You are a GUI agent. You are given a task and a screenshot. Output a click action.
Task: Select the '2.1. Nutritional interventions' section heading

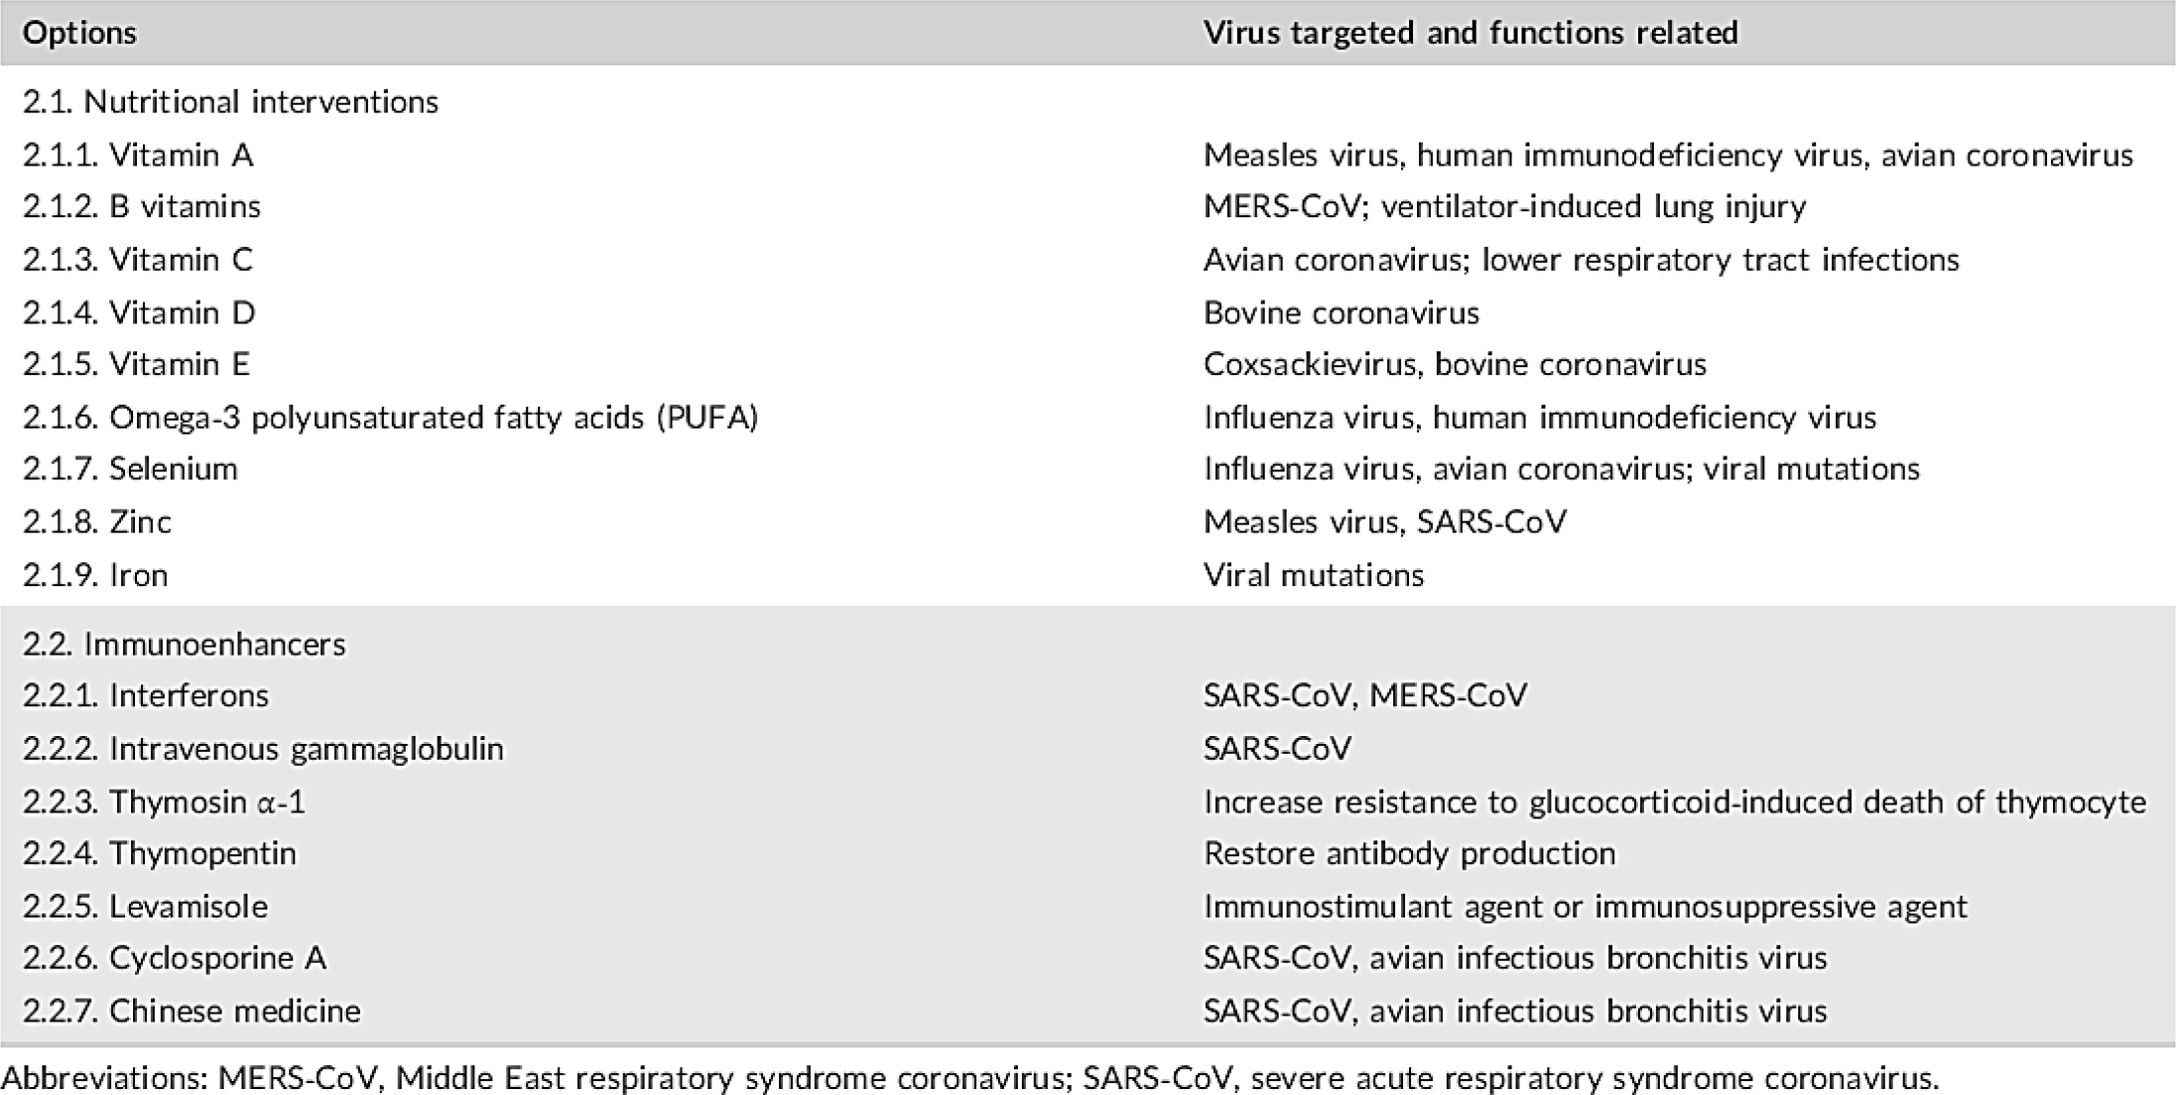pos(230,101)
